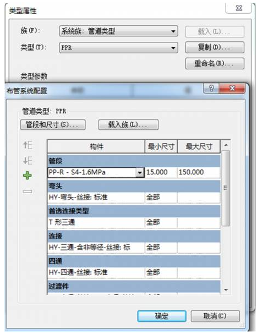263x334 pixels.
Task: Add a row with the green plus
Action: pos(28,176)
